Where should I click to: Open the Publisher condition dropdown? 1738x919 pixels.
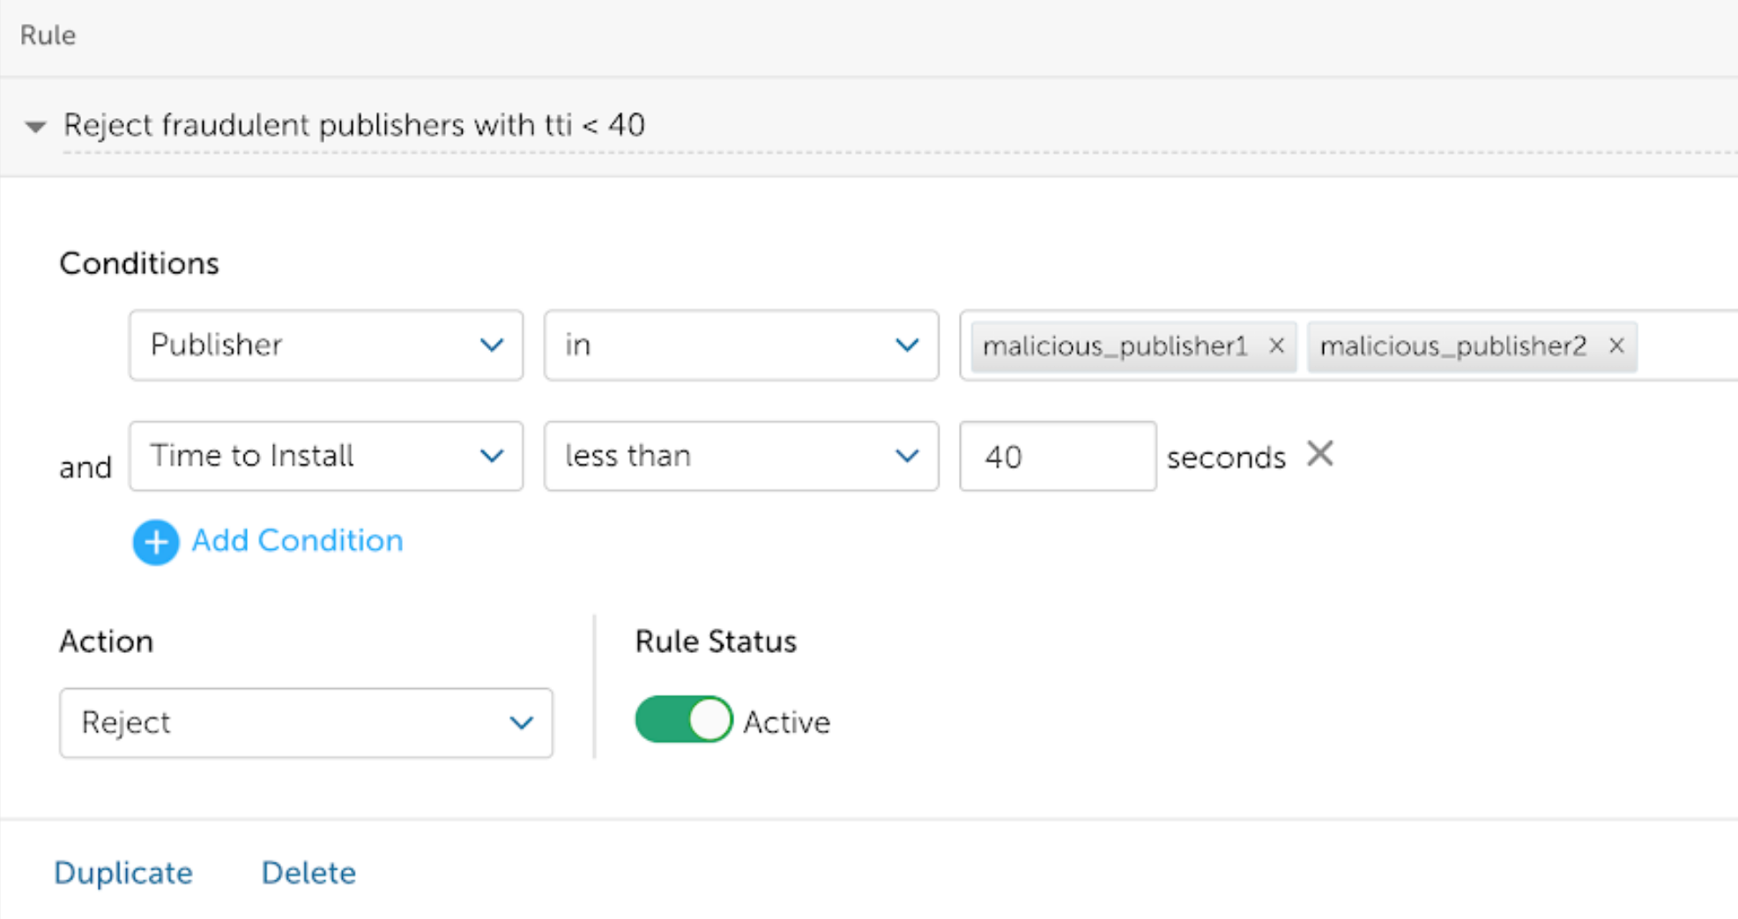pyautogui.click(x=325, y=345)
